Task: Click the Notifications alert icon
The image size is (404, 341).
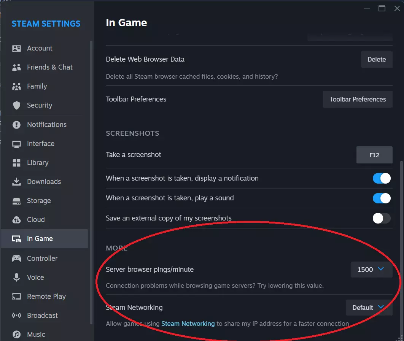Action: pyautogui.click(x=16, y=125)
